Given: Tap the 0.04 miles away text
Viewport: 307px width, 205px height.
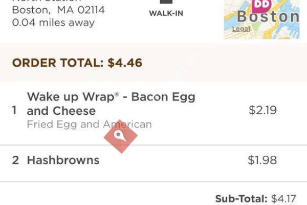Looking at the screenshot, I should 53,23.
